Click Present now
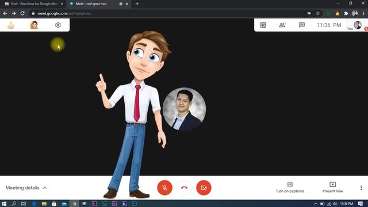This screenshot has height=207, width=368. [x=332, y=187]
